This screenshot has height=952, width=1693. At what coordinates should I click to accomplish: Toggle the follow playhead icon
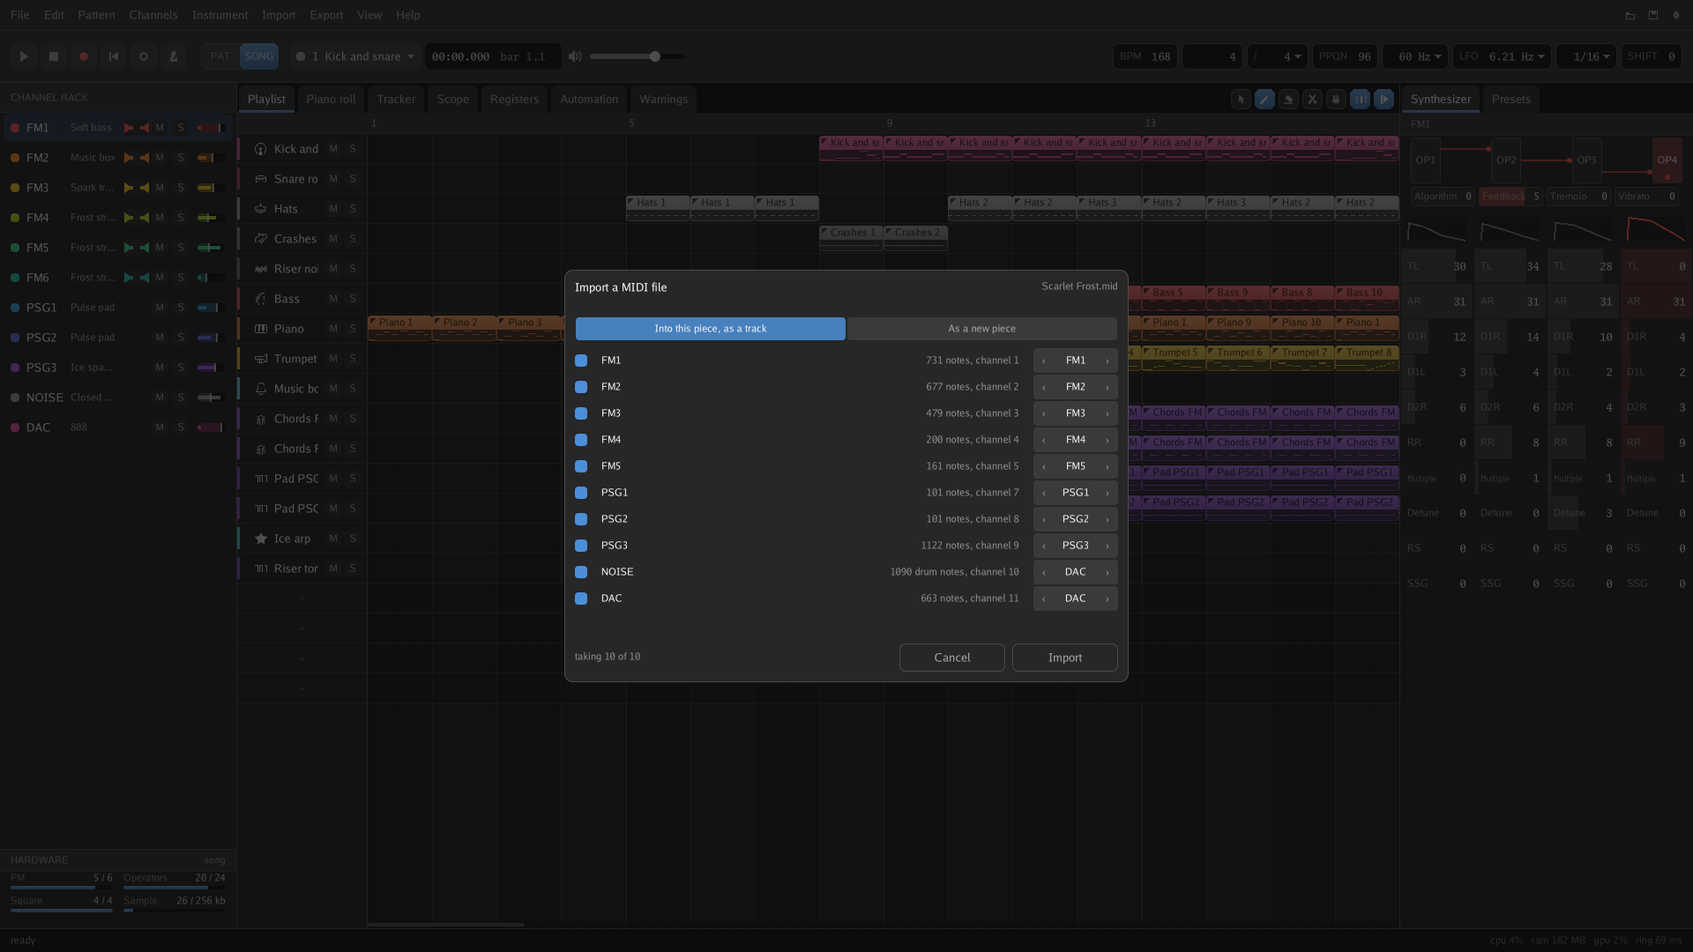[1384, 100]
